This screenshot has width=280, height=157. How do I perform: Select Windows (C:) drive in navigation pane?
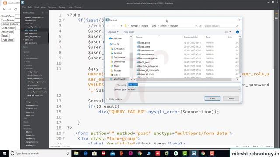pos(118,79)
